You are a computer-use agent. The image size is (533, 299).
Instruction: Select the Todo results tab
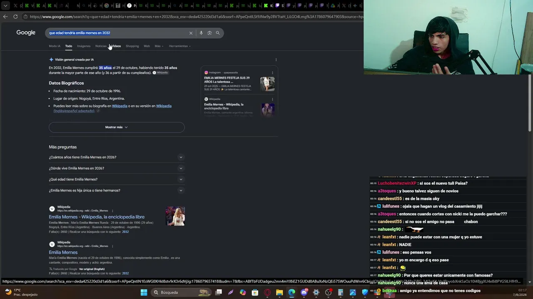point(69,46)
